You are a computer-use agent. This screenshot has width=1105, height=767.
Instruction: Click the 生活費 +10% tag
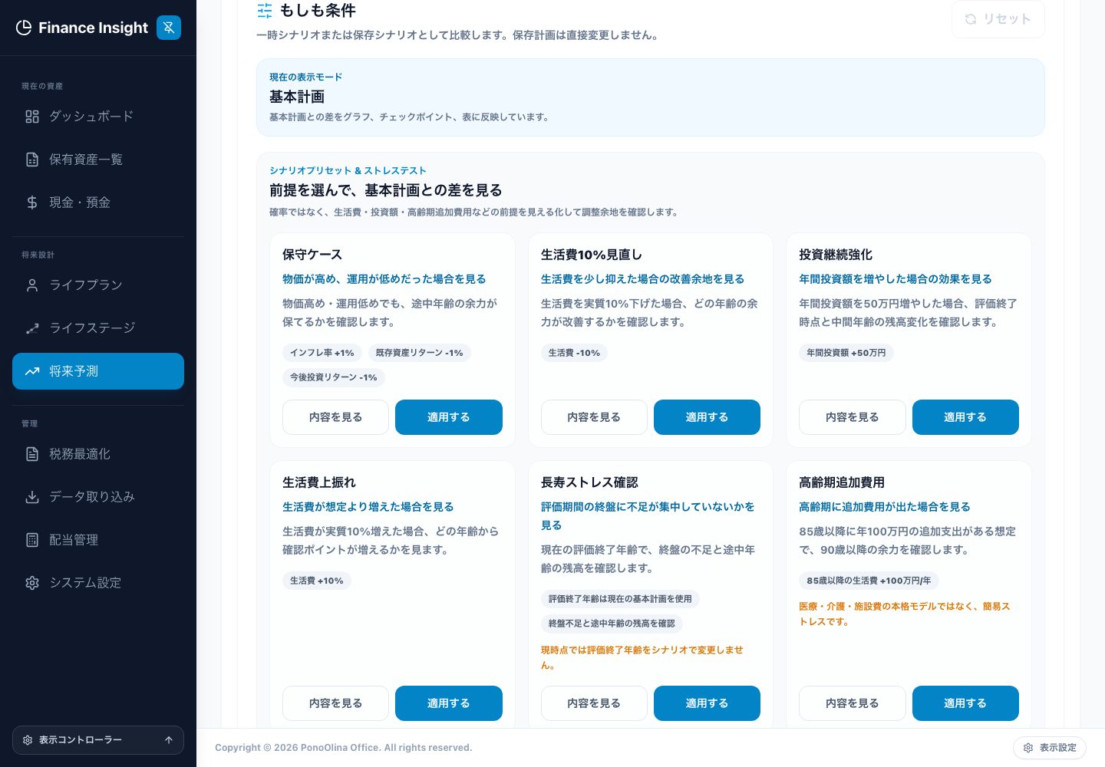(x=317, y=581)
